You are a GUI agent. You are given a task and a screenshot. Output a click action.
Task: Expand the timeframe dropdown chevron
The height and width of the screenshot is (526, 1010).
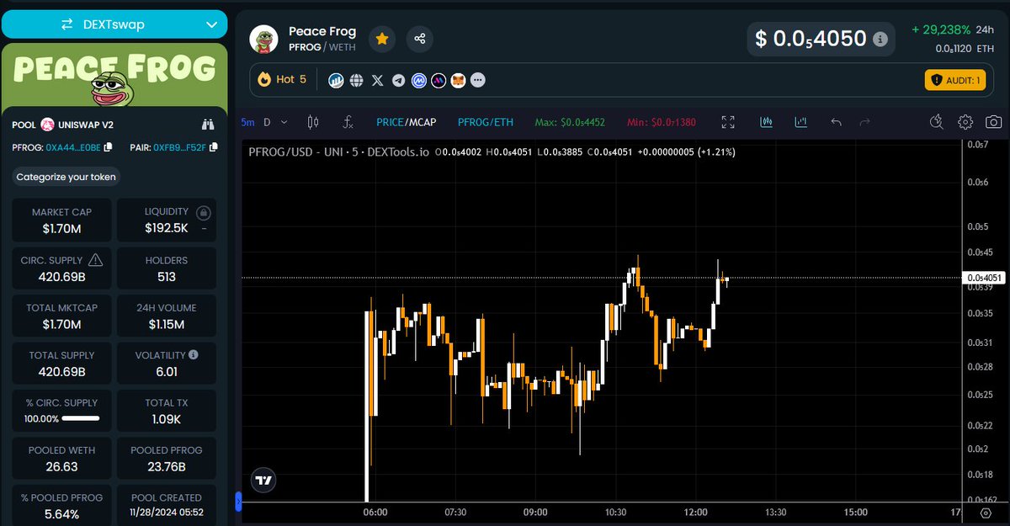(x=284, y=122)
